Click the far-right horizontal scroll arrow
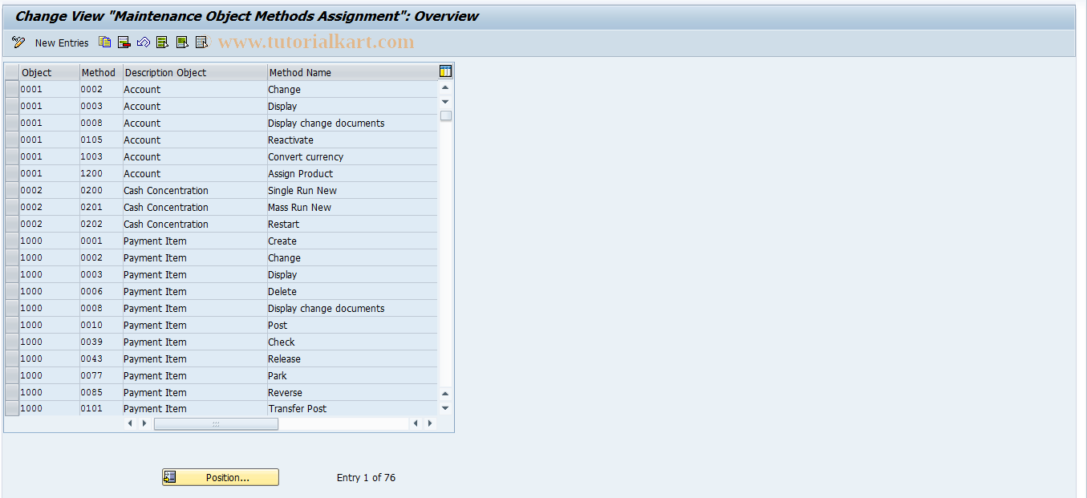The image size is (1087, 498). click(x=430, y=423)
